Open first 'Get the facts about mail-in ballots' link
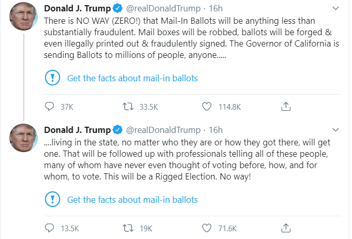352x239 pixels. 133,78
